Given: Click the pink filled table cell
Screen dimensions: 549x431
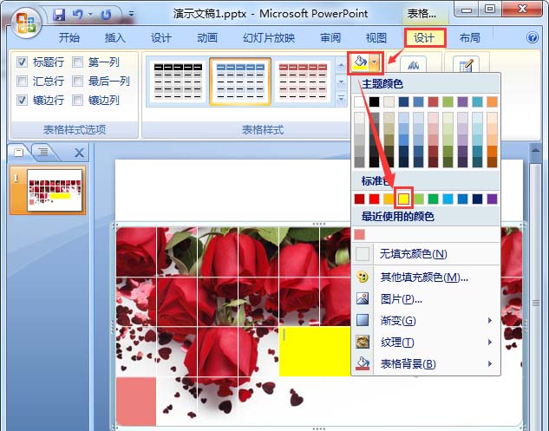Looking at the screenshot, I should 136,402.
